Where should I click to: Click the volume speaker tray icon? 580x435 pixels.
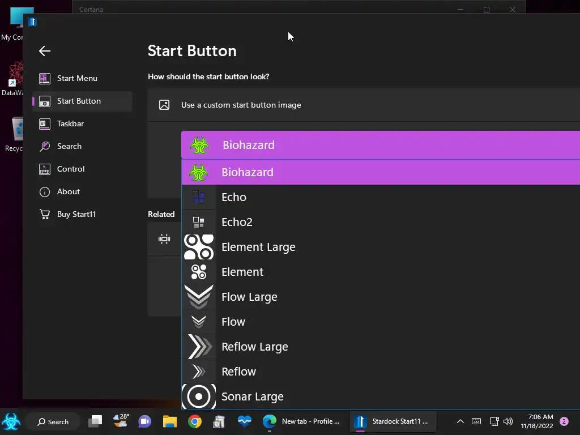(508, 421)
